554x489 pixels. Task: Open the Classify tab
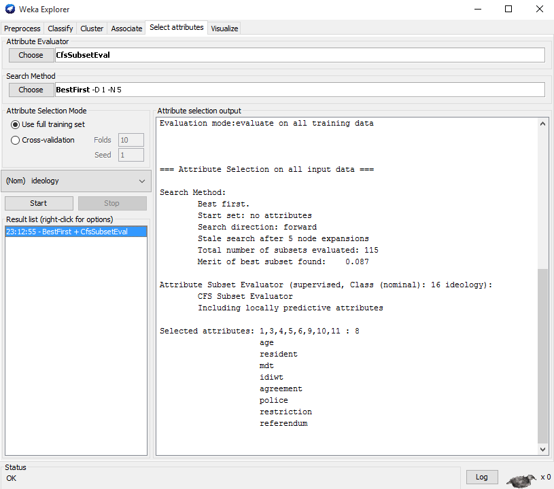click(60, 29)
